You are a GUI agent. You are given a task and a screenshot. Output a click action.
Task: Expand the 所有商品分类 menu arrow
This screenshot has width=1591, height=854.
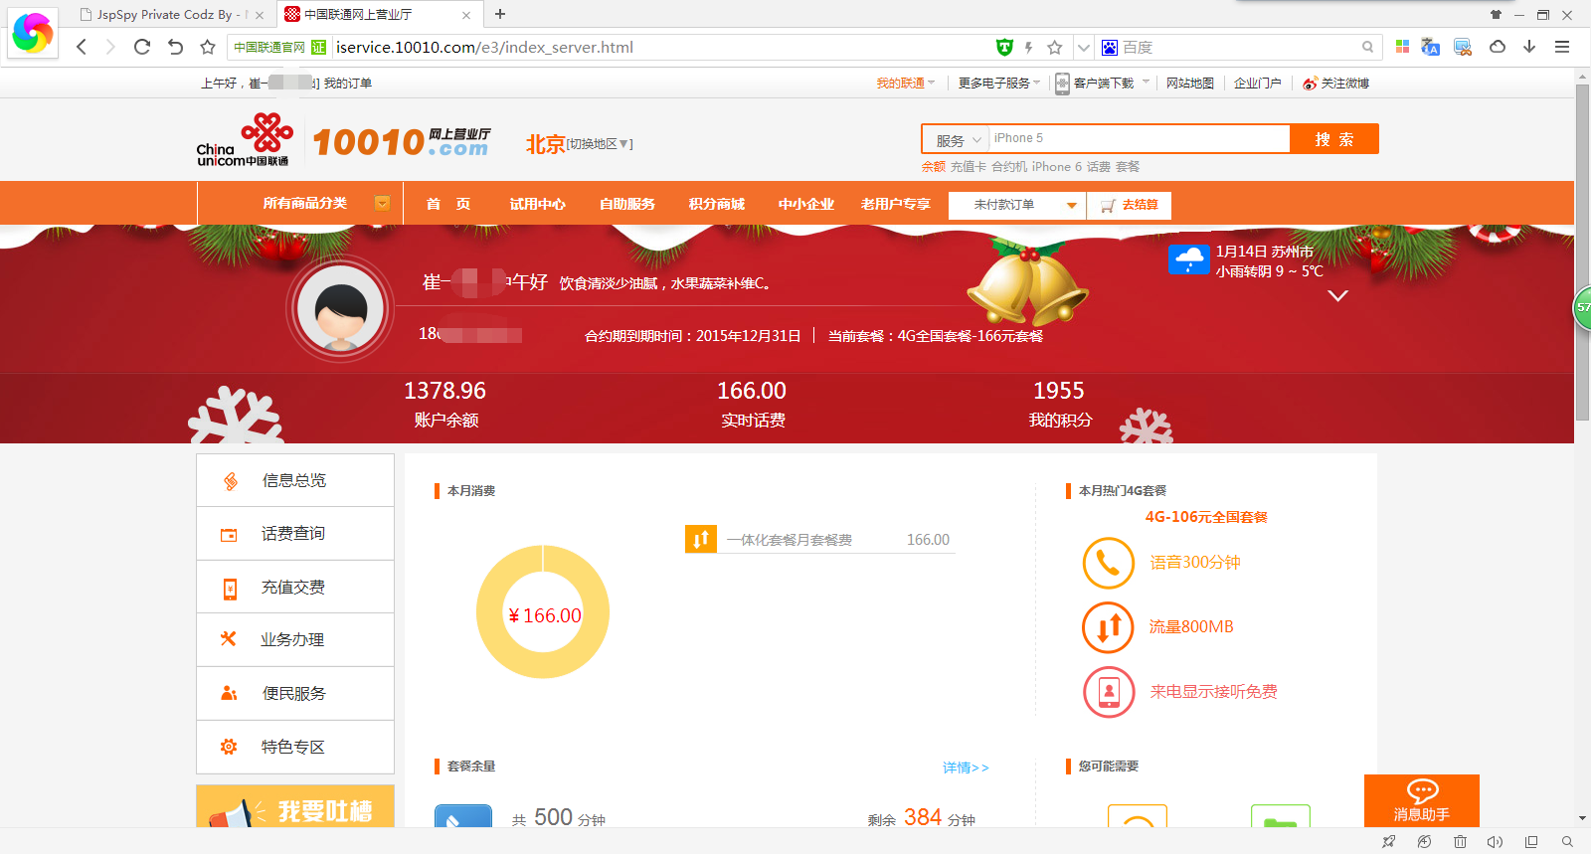pyautogui.click(x=382, y=204)
